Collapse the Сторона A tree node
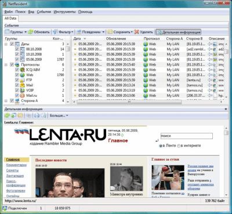This screenshot has height=214, width=232. point(6,100)
